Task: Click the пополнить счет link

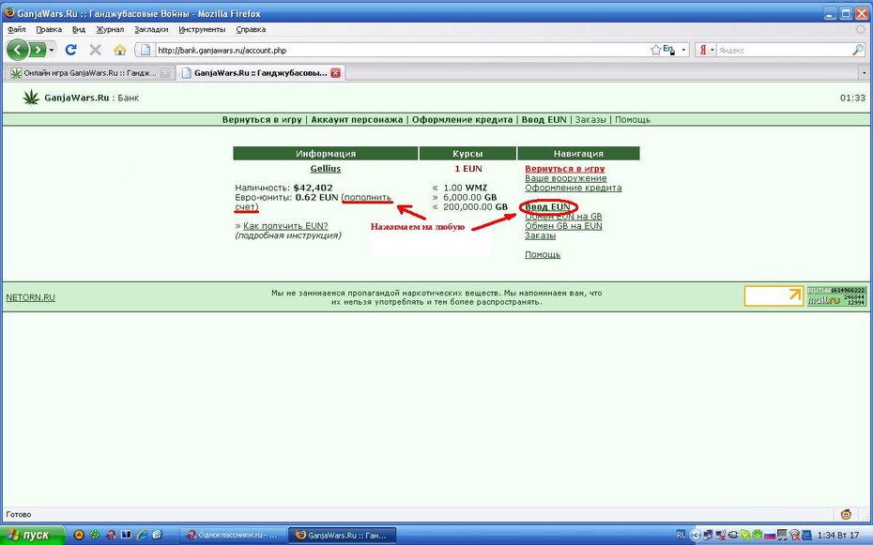Action: point(367,197)
